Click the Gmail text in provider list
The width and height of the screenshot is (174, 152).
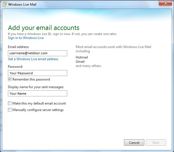point(81,62)
